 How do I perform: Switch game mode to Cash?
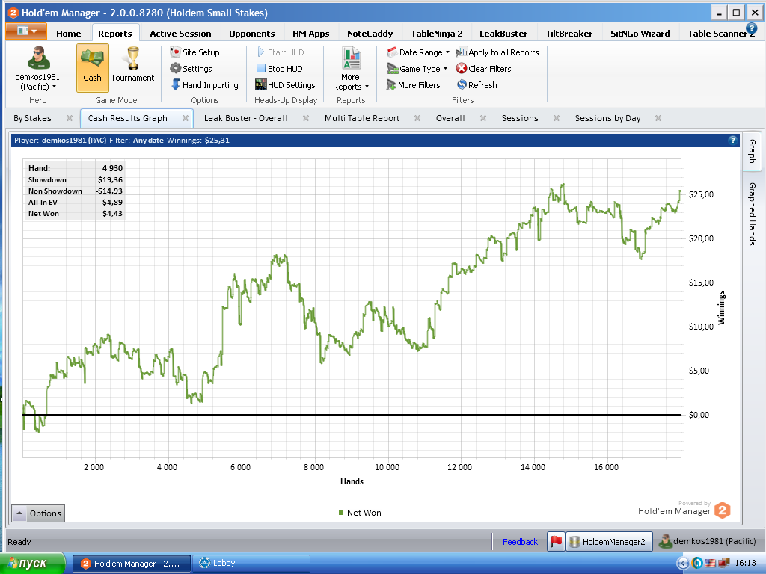(x=92, y=68)
